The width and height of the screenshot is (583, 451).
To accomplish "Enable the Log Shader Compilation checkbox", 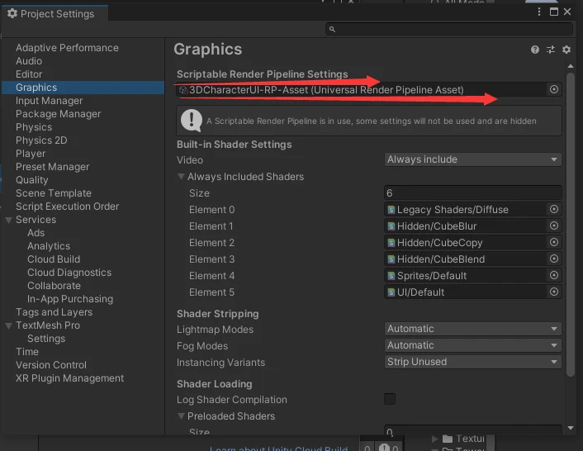I will tap(390, 400).
